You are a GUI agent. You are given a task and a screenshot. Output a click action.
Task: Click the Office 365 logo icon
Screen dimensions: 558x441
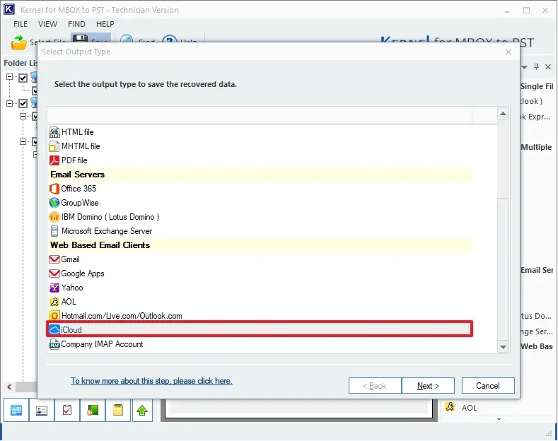[x=54, y=189]
